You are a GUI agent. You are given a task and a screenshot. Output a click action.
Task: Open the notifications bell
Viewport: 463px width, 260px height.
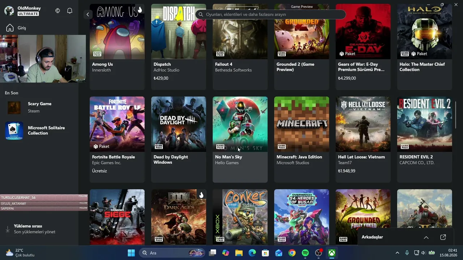click(70, 11)
